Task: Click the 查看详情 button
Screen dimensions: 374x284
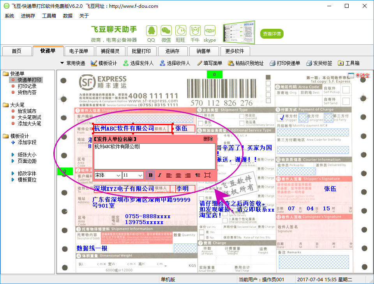Action: (272, 34)
